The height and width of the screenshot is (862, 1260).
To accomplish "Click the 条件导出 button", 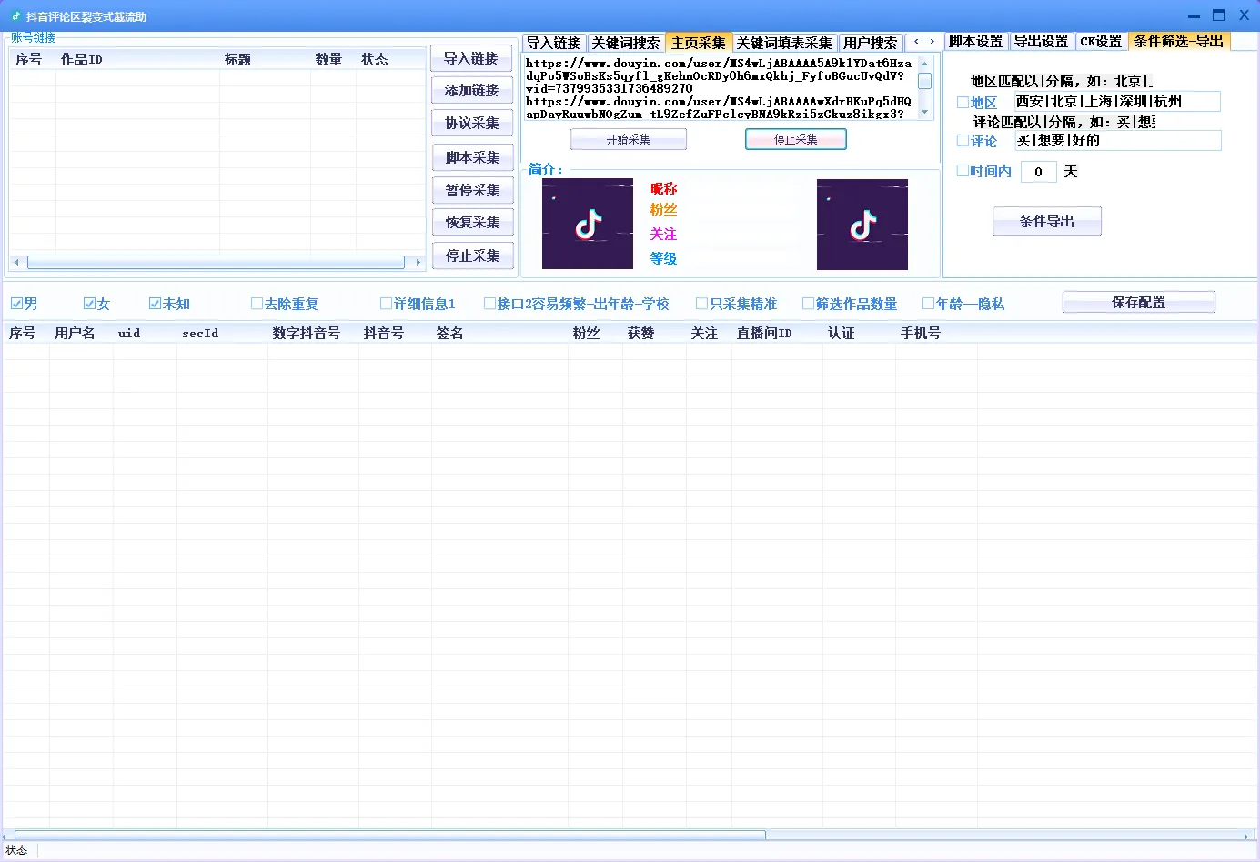I will click(x=1047, y=221).
